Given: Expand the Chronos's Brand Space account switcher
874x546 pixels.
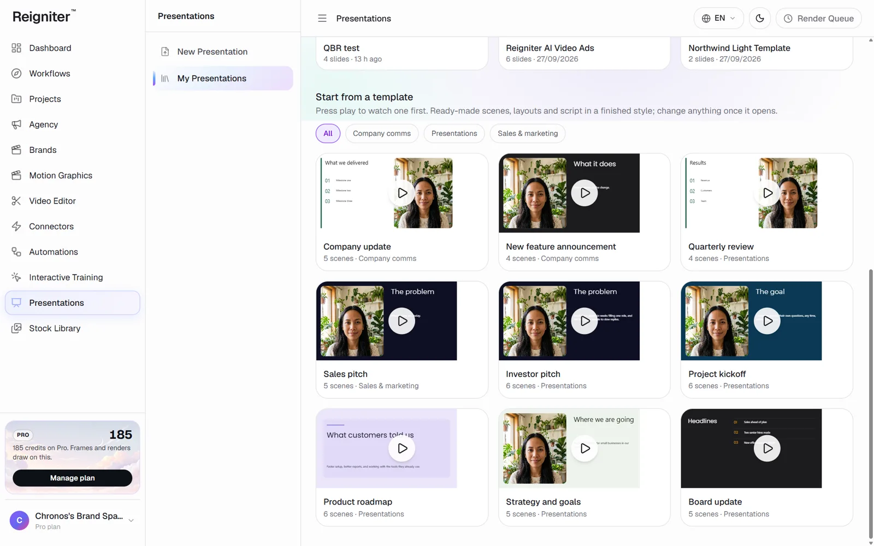Looking at the screenshot, I should (x=72, y=520).
